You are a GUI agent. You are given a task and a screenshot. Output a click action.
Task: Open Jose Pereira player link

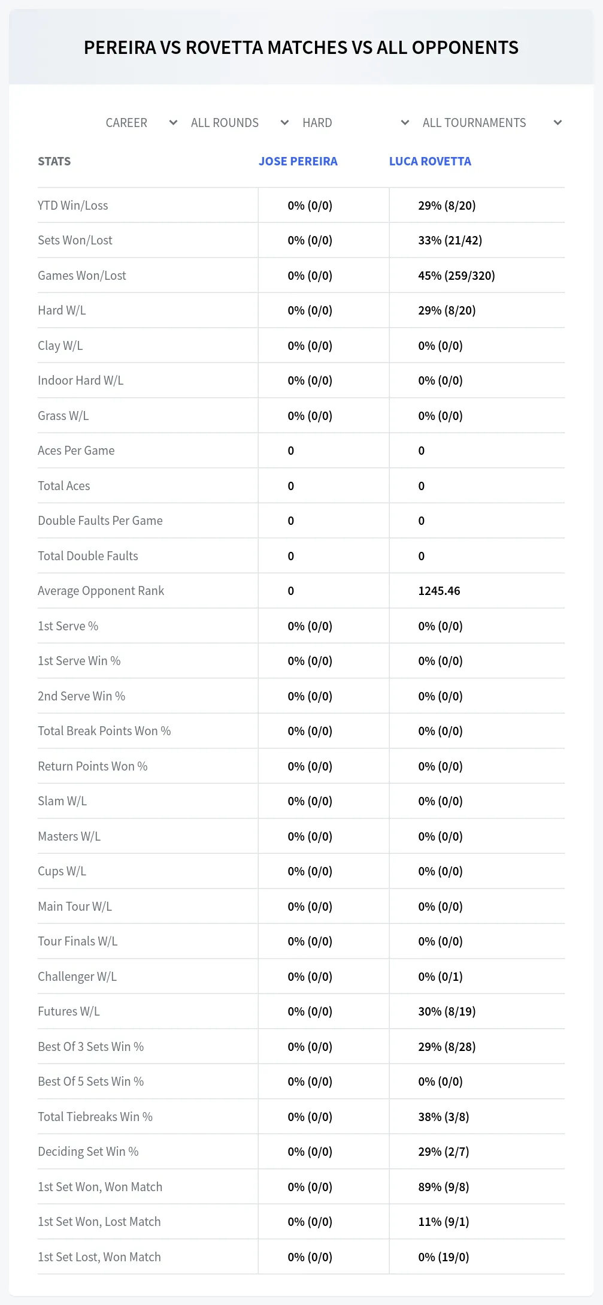[x=298, y=161]
